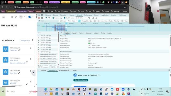Image resolution: width=171 pixels, height=96 pixels.
Task: Show hidden system tray icons
Action: coord(139,91)
